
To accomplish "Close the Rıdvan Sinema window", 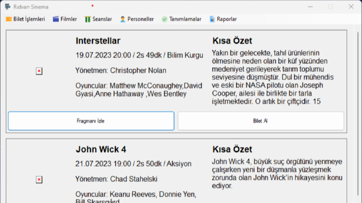I will coord(351,7).
